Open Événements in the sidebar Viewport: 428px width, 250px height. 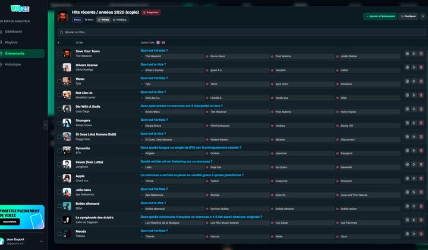click(22, 54)
